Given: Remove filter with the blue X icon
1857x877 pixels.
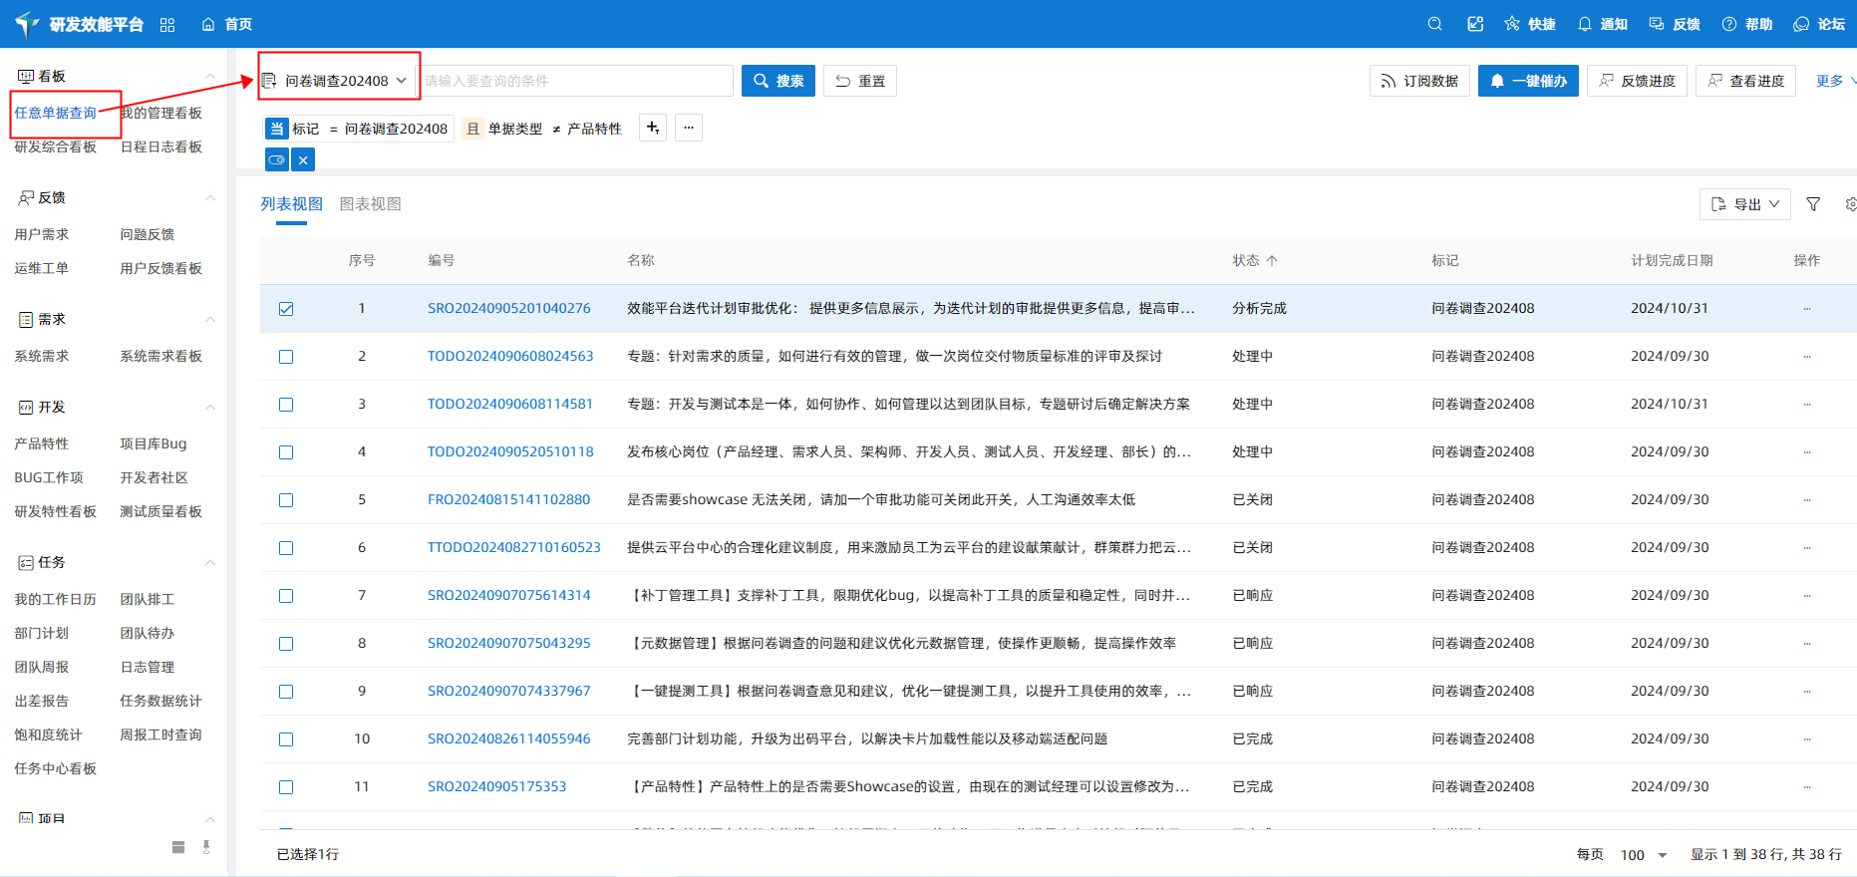Looking at the screenshot, I should point(303,159).
